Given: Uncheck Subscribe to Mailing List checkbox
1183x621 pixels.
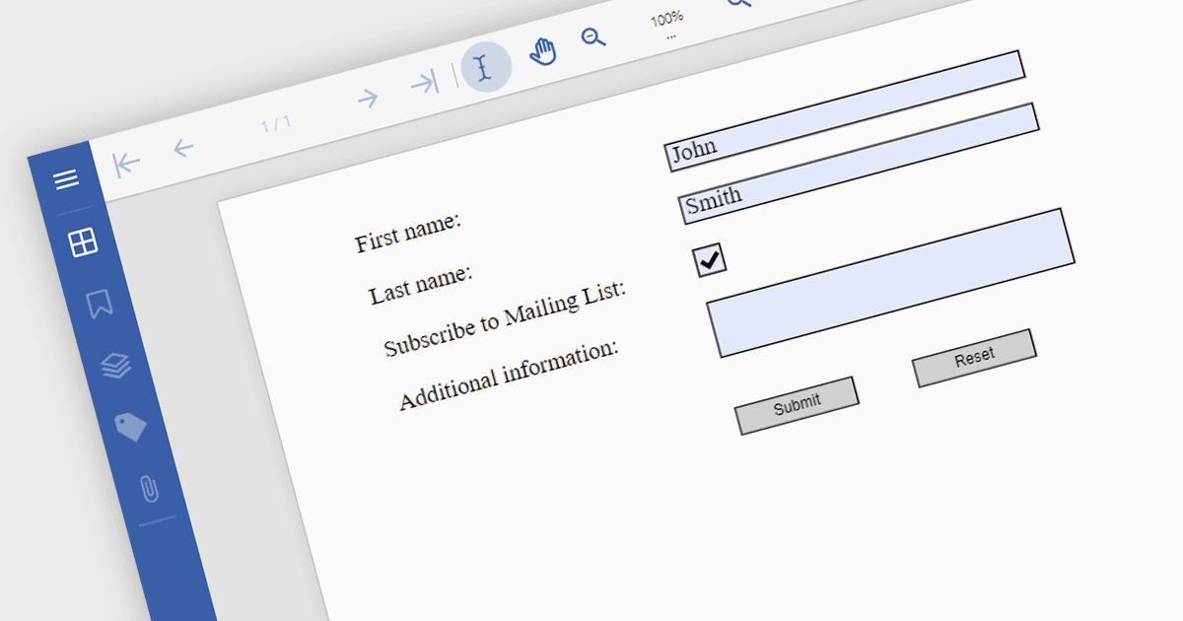Looking at the screenshot, I should [x=711, y=259].
